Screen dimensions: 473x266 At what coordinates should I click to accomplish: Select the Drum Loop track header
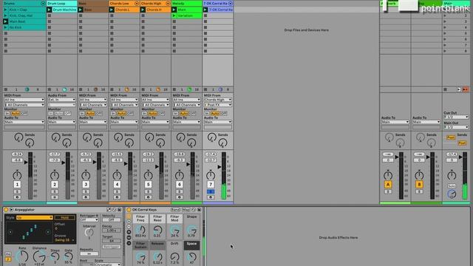[62, 3]
